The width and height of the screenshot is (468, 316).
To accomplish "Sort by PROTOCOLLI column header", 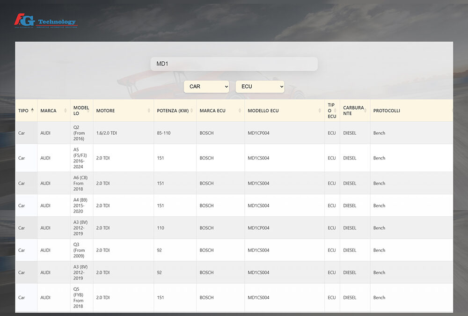I will (387, 111).
